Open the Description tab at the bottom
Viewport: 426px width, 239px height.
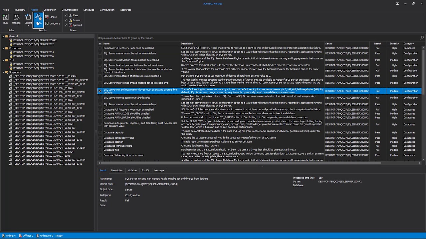click(117, 170)
